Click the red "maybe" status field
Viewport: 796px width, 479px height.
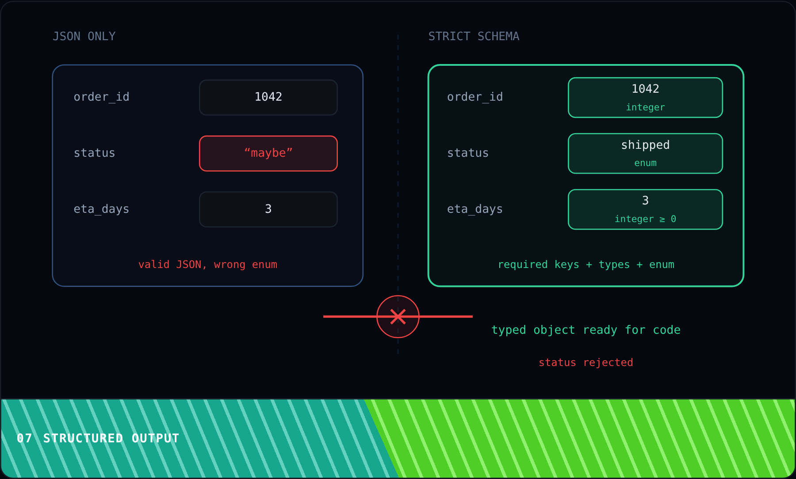coord(268,154)
